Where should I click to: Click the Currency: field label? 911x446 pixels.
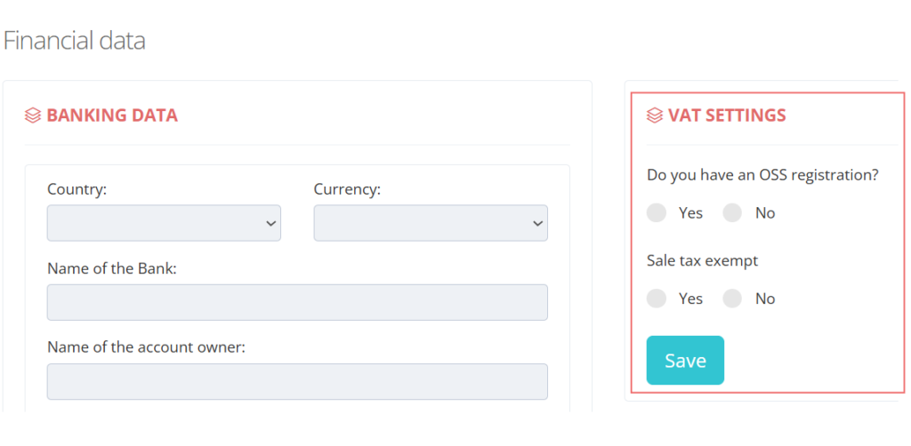(348, 189)
